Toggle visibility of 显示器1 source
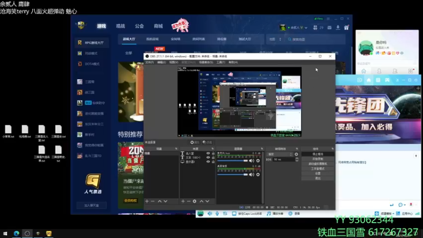The width and height of the screenshot is (423, 238). pos(208,162)
